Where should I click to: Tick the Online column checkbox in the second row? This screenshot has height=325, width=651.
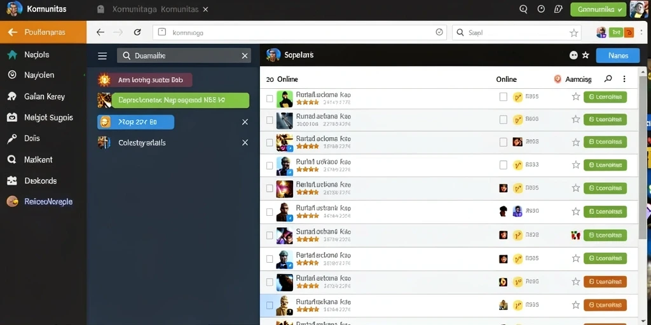[504, 120]
